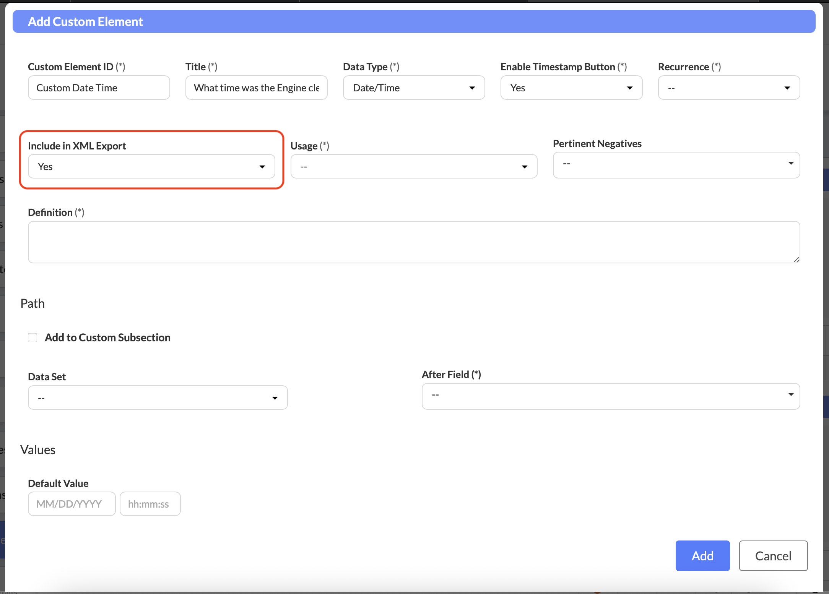Open the Data Type dropdown
Image resolution: width=829 pixels, height=594 pixels.
pyautogui.click(x=414, y=88)
